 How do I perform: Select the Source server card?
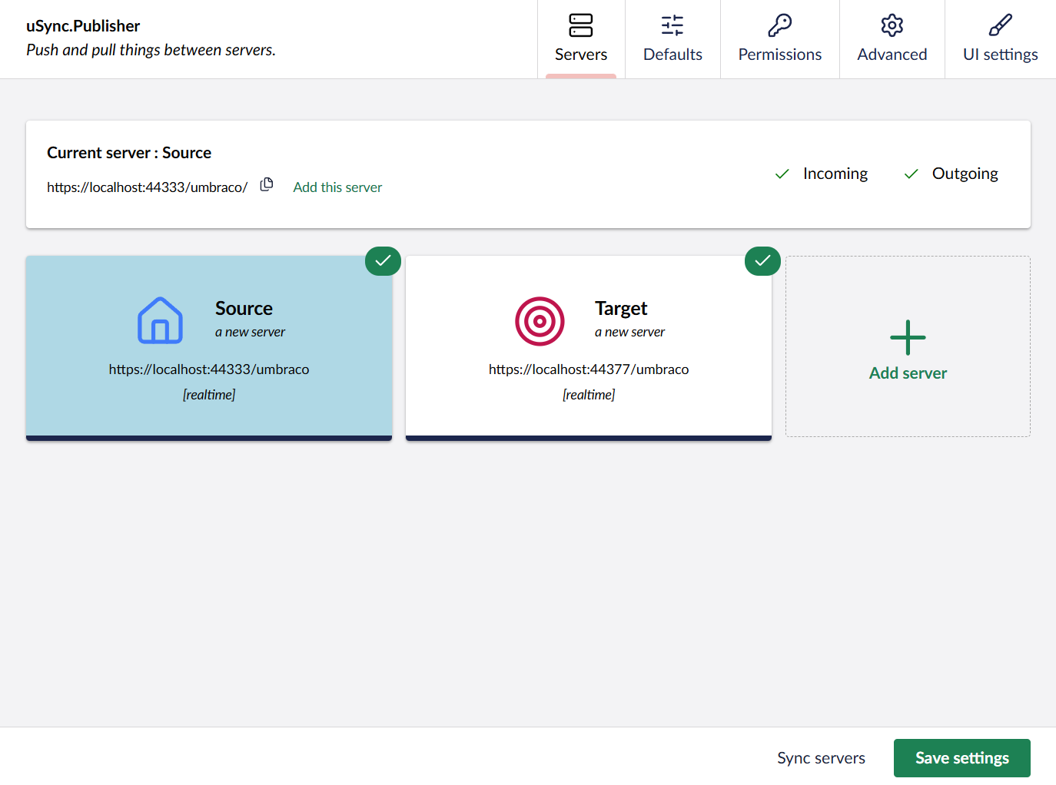pos(209,347)
